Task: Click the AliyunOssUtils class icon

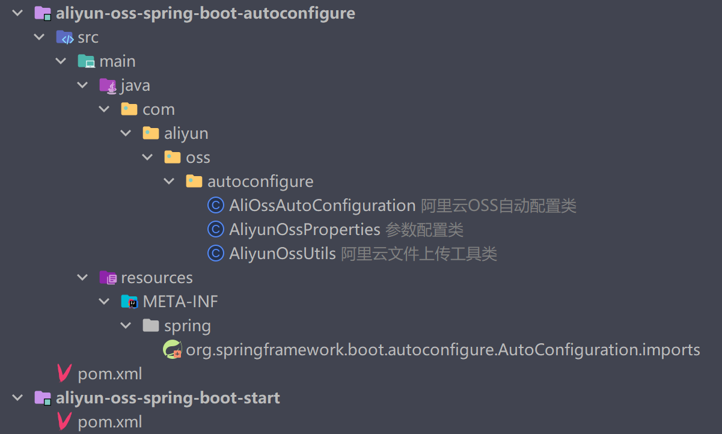Action: pos(216,254)
